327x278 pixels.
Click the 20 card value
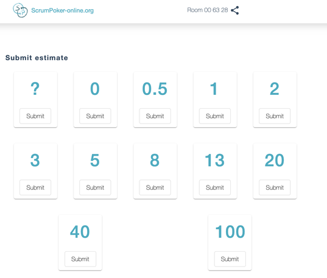275,160
